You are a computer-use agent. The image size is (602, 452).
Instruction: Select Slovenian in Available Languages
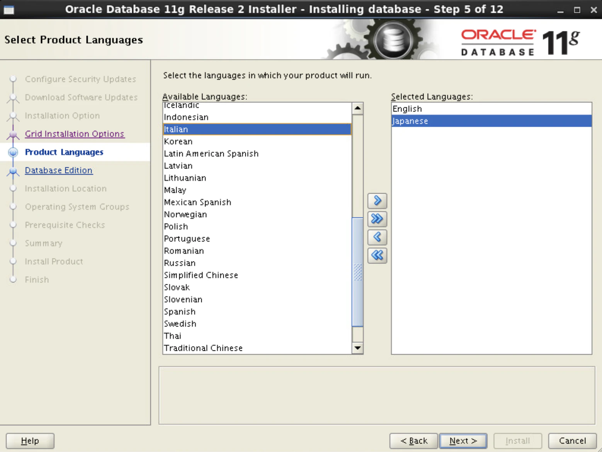click(257, 300)
